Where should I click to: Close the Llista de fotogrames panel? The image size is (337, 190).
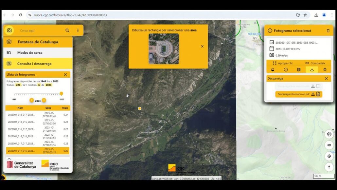[65, 75]
